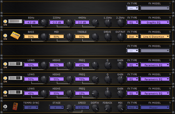
Task: Remove the Phaser slot with X
Action: (170, 103)
